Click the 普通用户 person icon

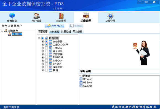10,34
